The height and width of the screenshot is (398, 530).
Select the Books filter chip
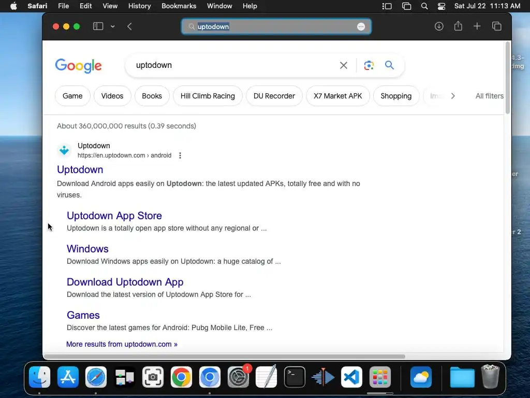pyautogui.click(x=152, y=96)
